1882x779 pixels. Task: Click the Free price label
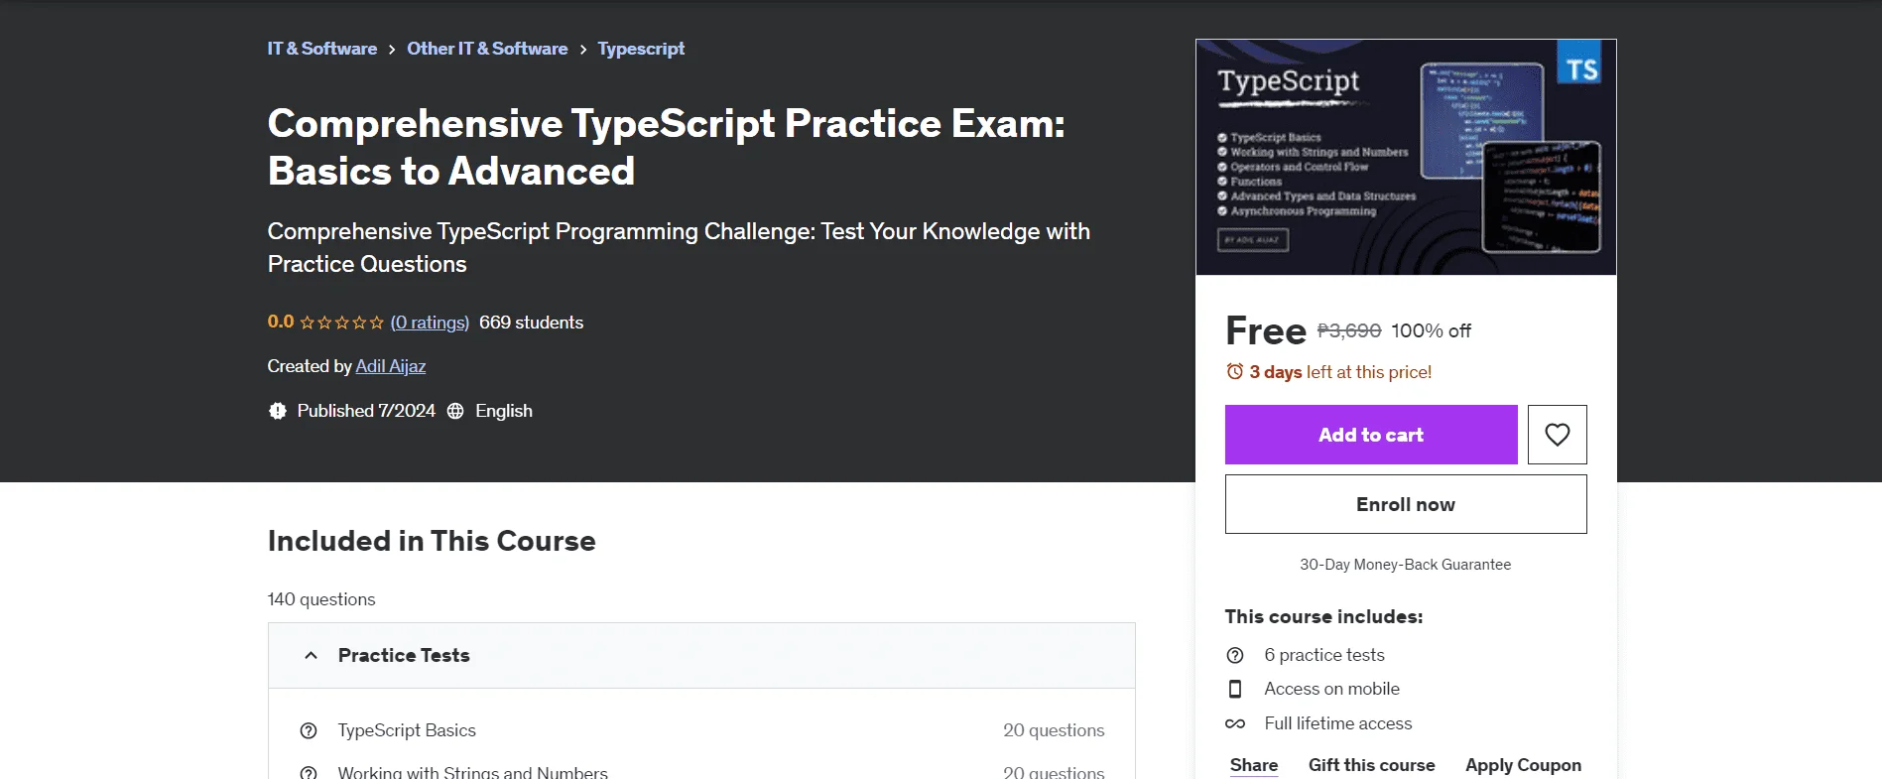pos(1266,330)
